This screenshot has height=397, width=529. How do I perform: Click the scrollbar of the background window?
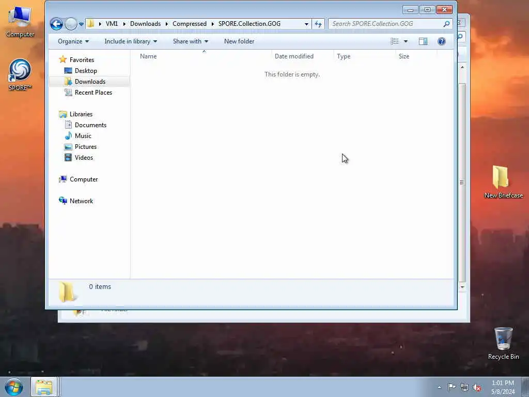pyautogui.click(x=462, y=182)
